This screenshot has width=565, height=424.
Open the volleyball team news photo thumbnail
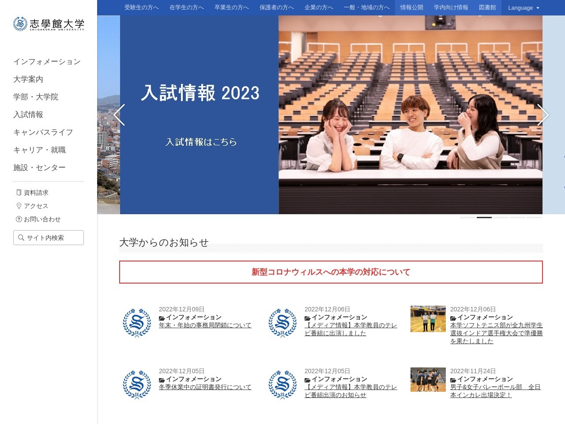tap(428, 380)
